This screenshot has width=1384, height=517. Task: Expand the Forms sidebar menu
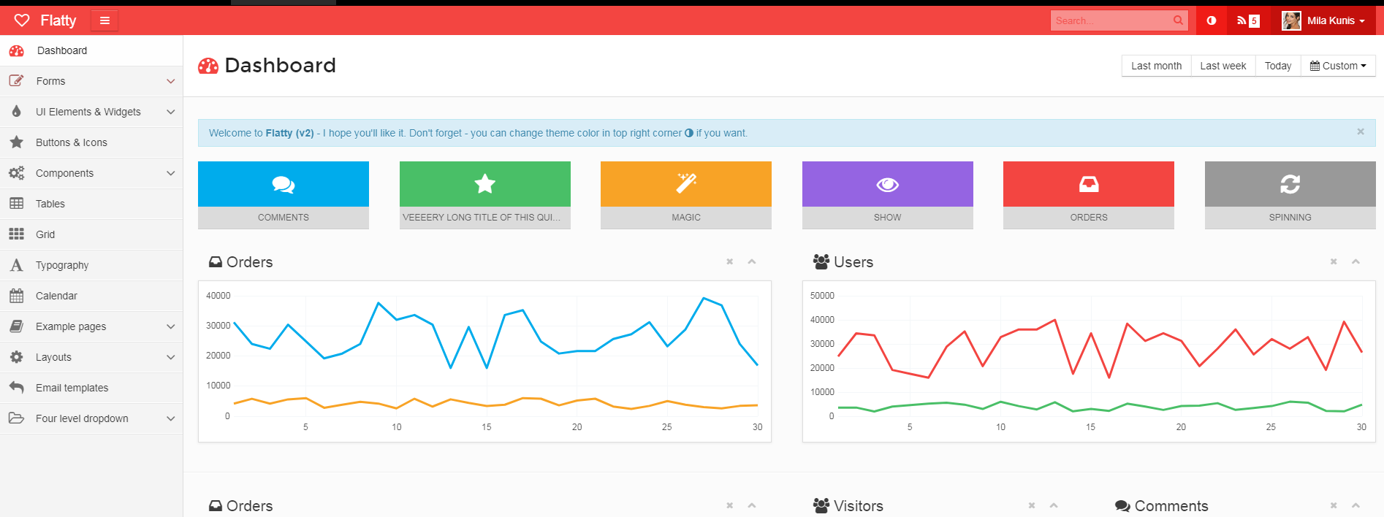tap(91, 81)
